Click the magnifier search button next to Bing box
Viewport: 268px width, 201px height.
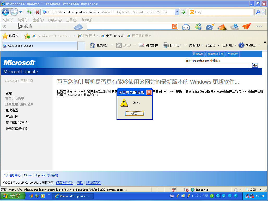pos(258,12)
